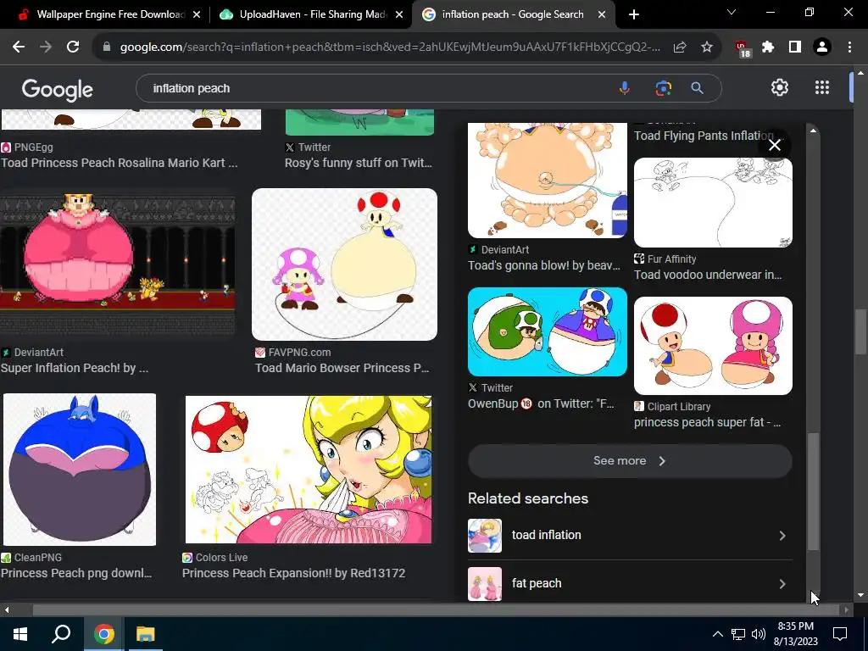868x651 pixels.
Task: Open the Windows Start menu
Action: click(20, 634)
